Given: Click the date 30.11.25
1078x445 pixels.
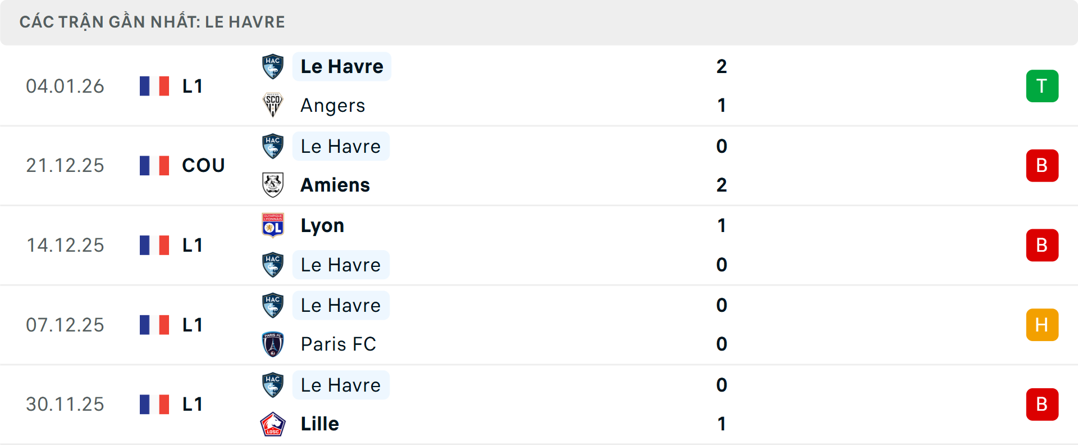Looking at the screenshot, I should (x=65, y=404).
